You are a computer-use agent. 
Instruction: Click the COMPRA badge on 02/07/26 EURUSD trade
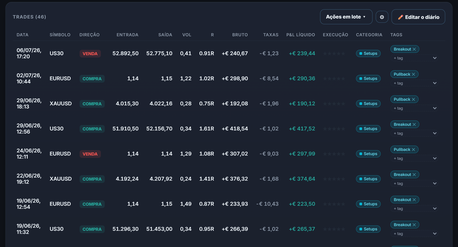tap(92, 79)
